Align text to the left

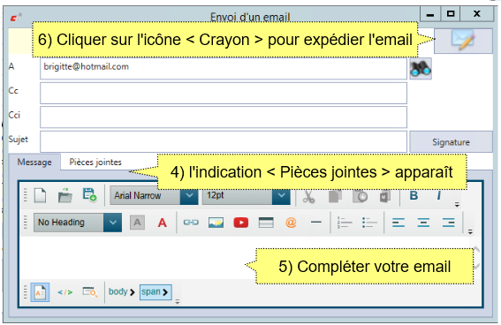coord(399,223)
